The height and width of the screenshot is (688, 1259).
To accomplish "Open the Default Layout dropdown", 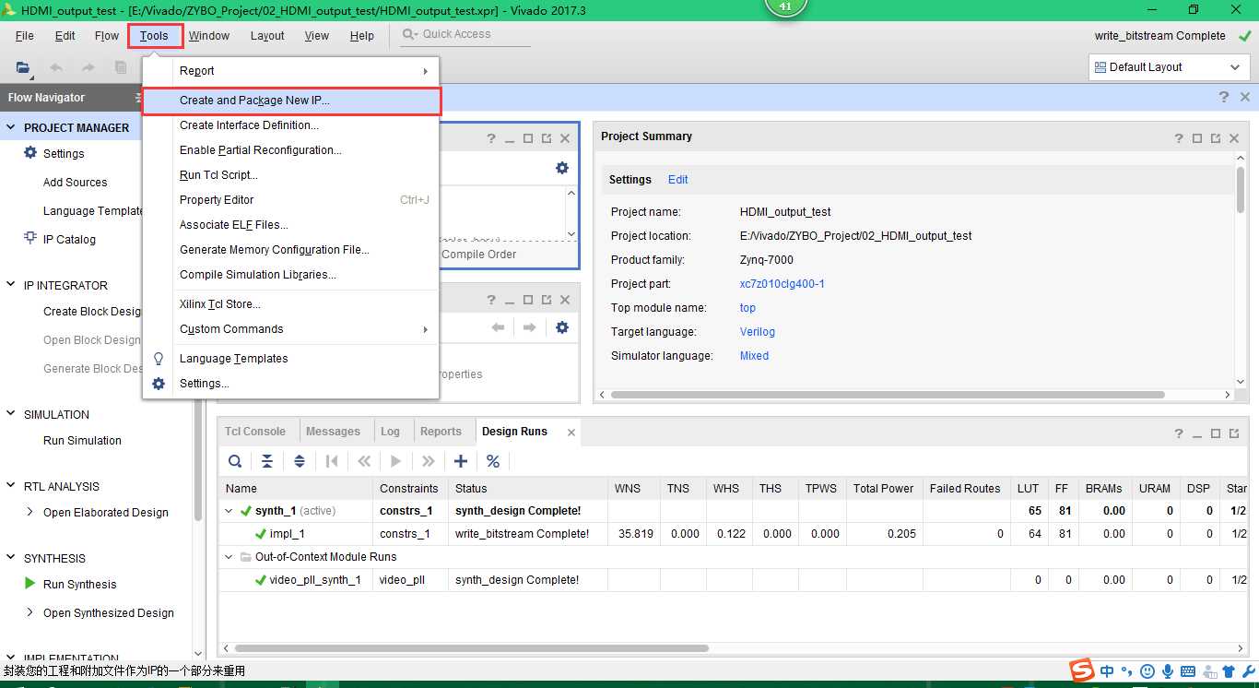I will point(1169,67).
